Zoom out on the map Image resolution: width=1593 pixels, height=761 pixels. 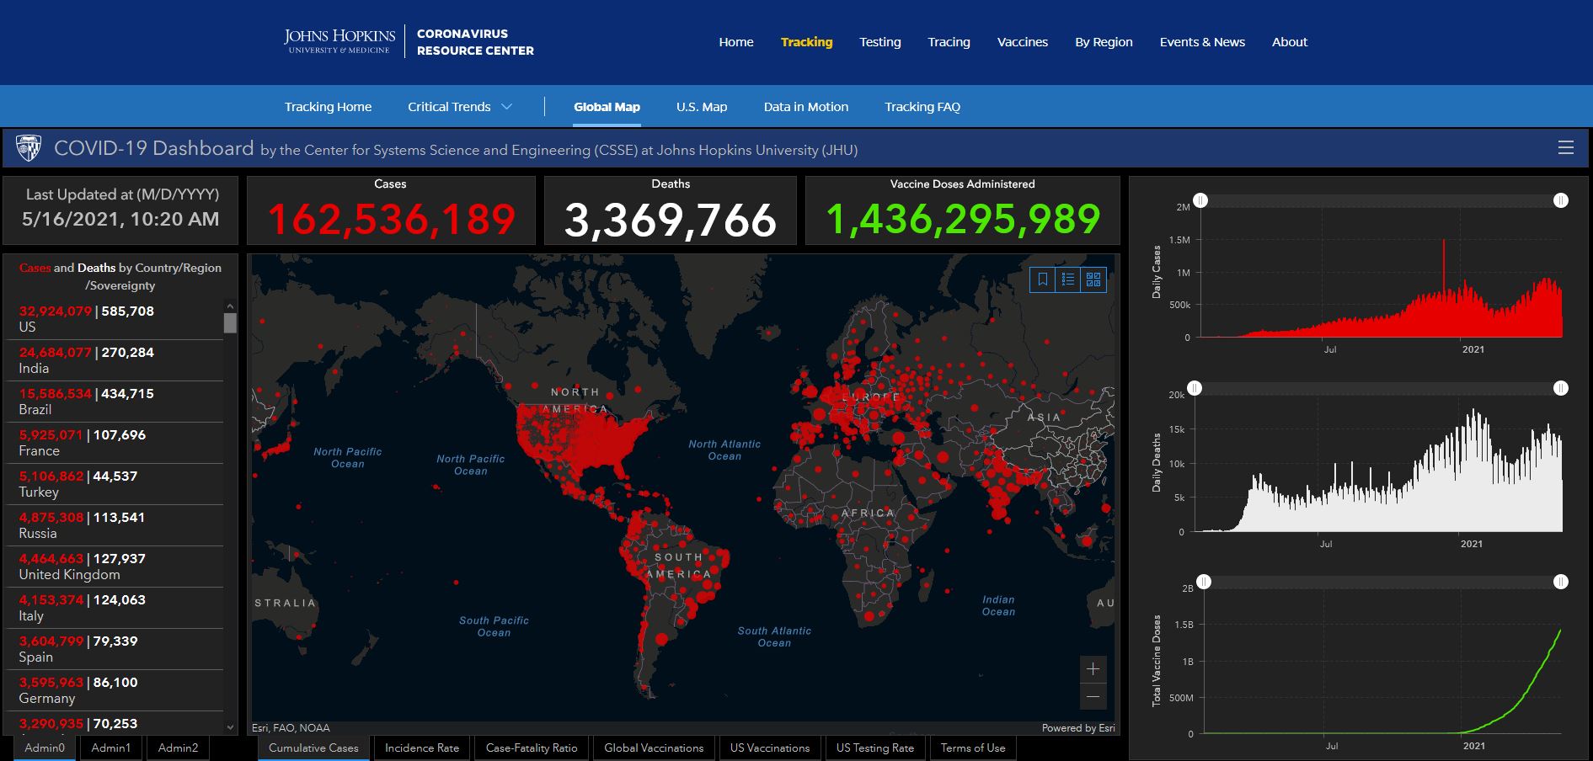tap(1093, 696)
